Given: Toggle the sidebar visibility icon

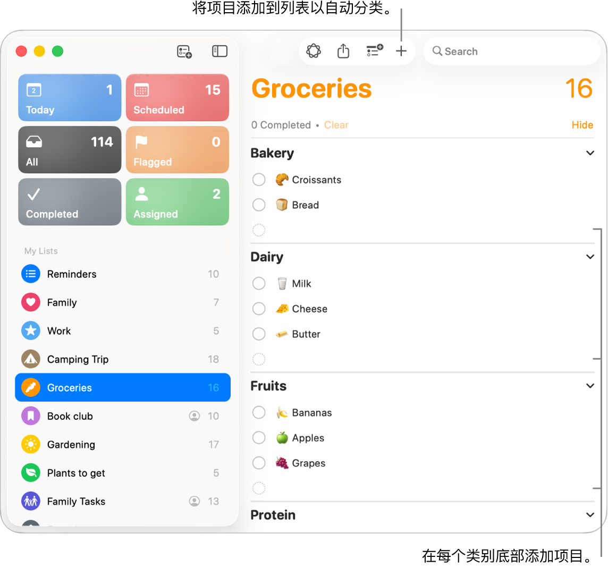Looking at the screenshot, I should click(219, 51).
